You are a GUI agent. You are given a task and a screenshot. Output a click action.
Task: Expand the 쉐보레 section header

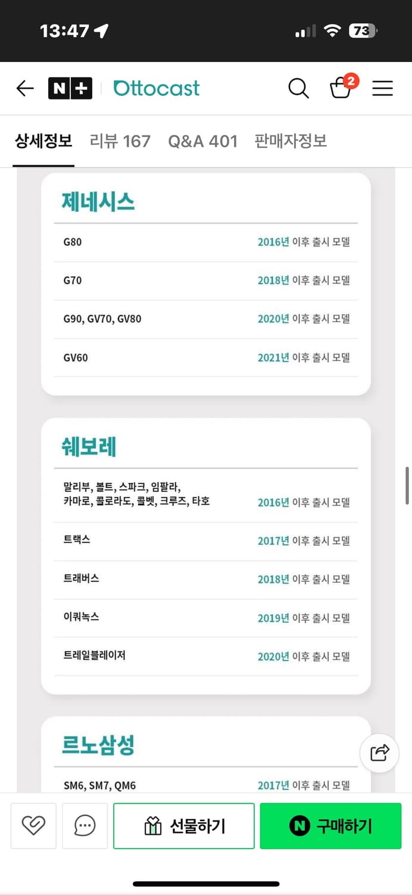click(x=89, y=446)
